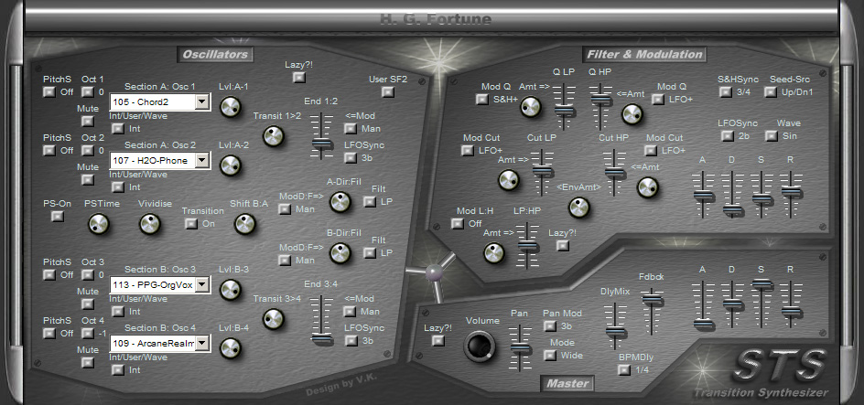The width and height of the screenshot is (864, 405).
Task: Click the Mod Q S&H+ button
Action: click(482, 99)
